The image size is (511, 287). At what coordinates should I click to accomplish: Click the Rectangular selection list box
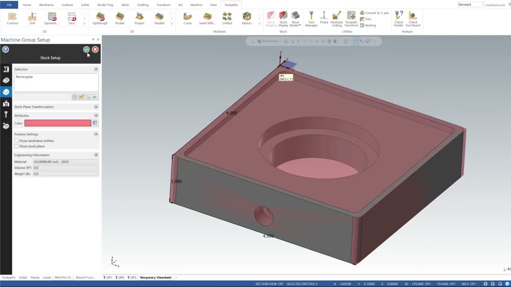pyautogui.click(x=56, y=83)
